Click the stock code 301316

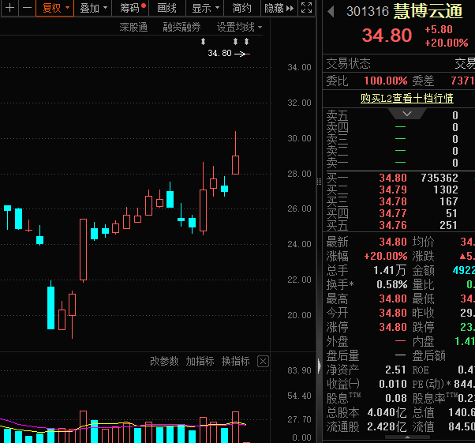(368, 12)
